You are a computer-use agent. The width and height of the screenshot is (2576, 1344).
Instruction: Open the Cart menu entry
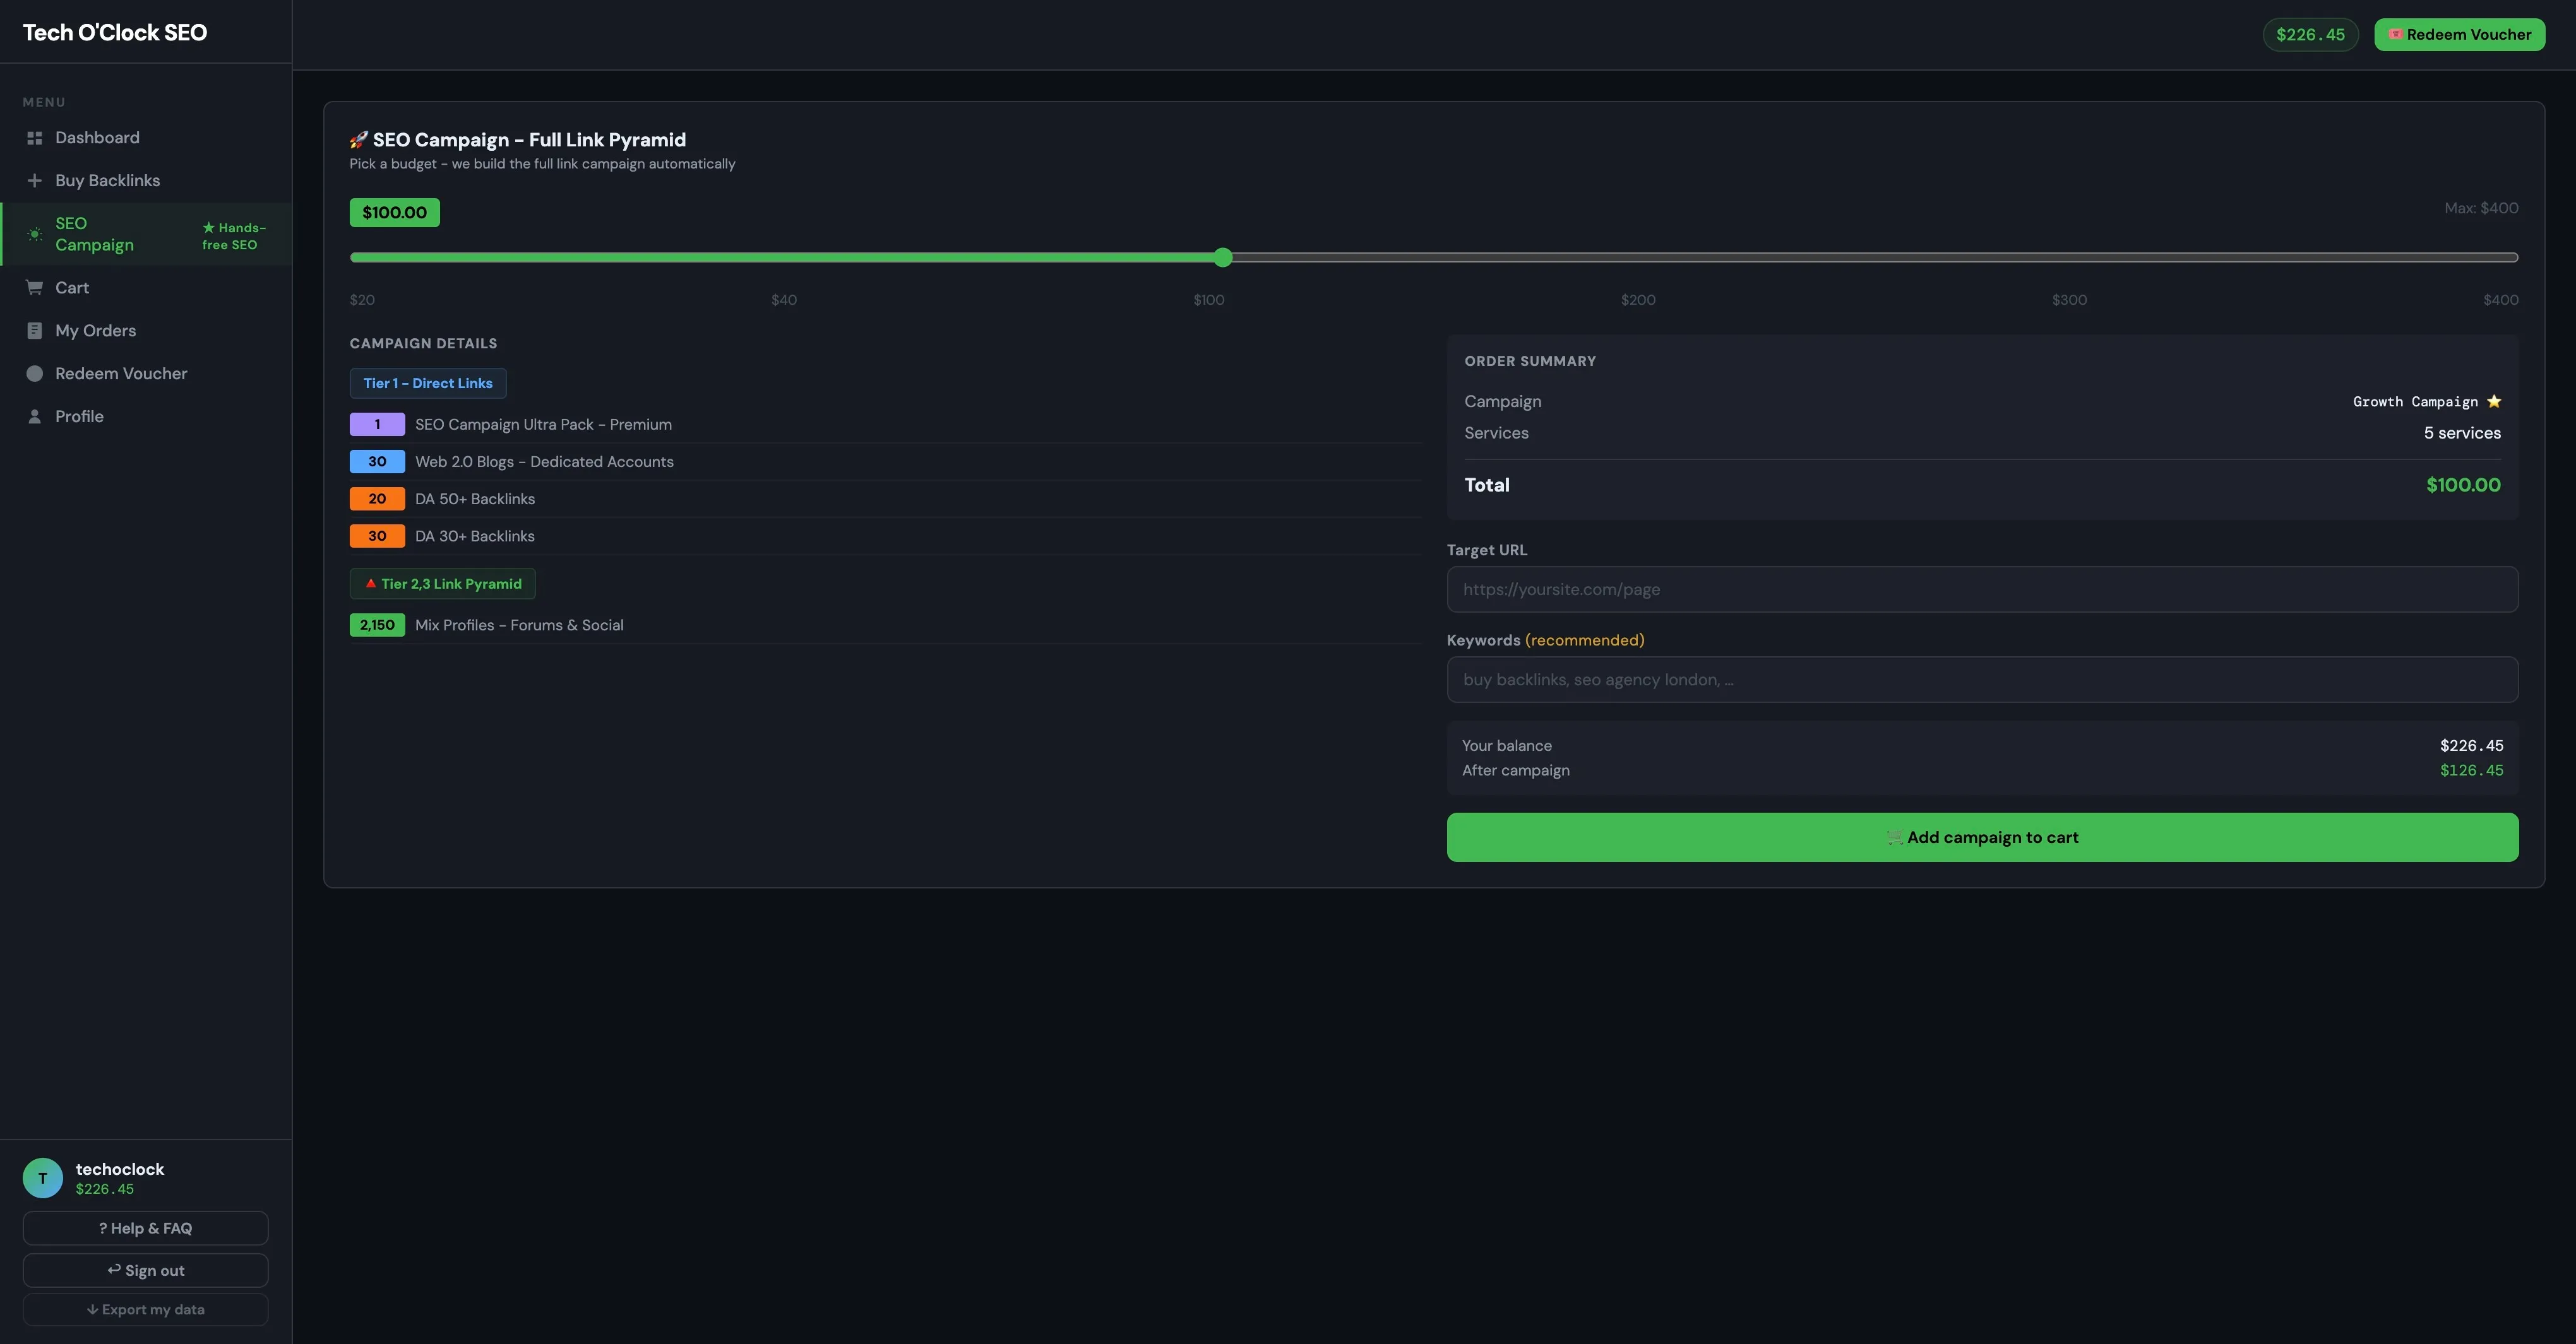click(146, 288)
